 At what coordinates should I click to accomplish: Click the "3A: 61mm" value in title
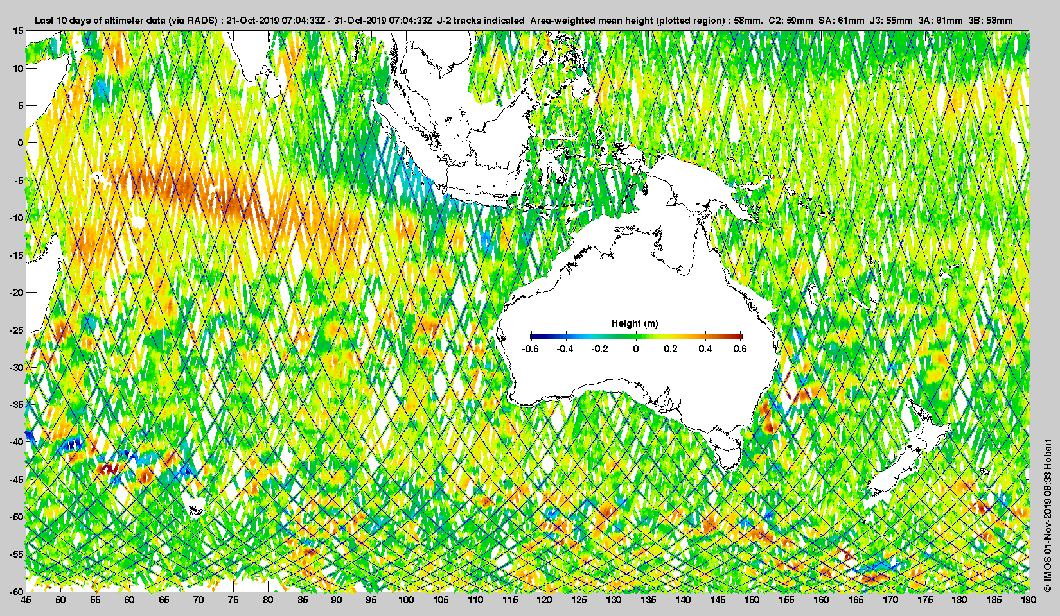click(941, 21)
